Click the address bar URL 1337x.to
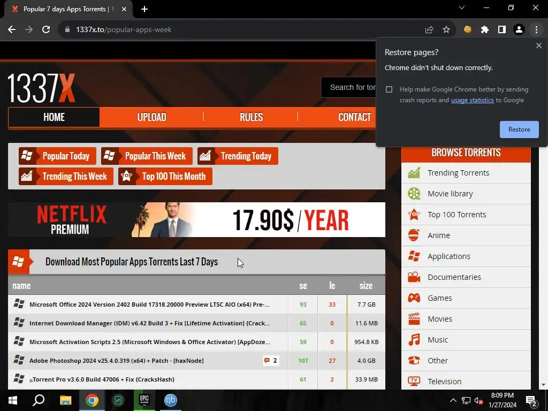The height and width of the screenshot is (411, 548). point(124,30)
